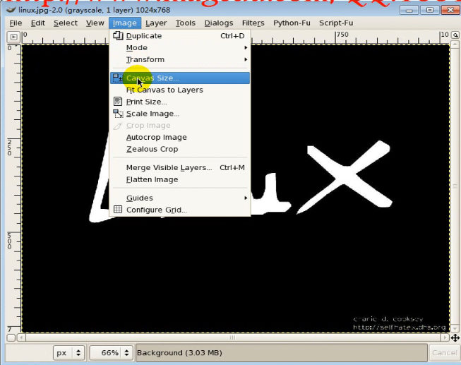This screenshot has width=461, height=365.
Task: Click the vertical scrollbar right of the canvas
Action: (x=455, y=186)
